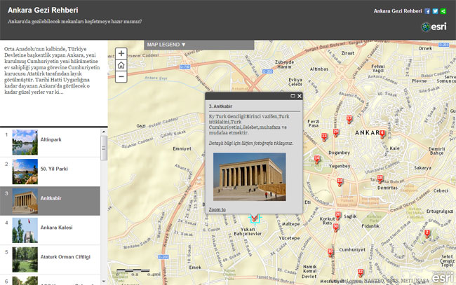Share via Twitter icon
The height and width of the screenshot is (285, 456).
pyautogui.click(x=436, y=11)
